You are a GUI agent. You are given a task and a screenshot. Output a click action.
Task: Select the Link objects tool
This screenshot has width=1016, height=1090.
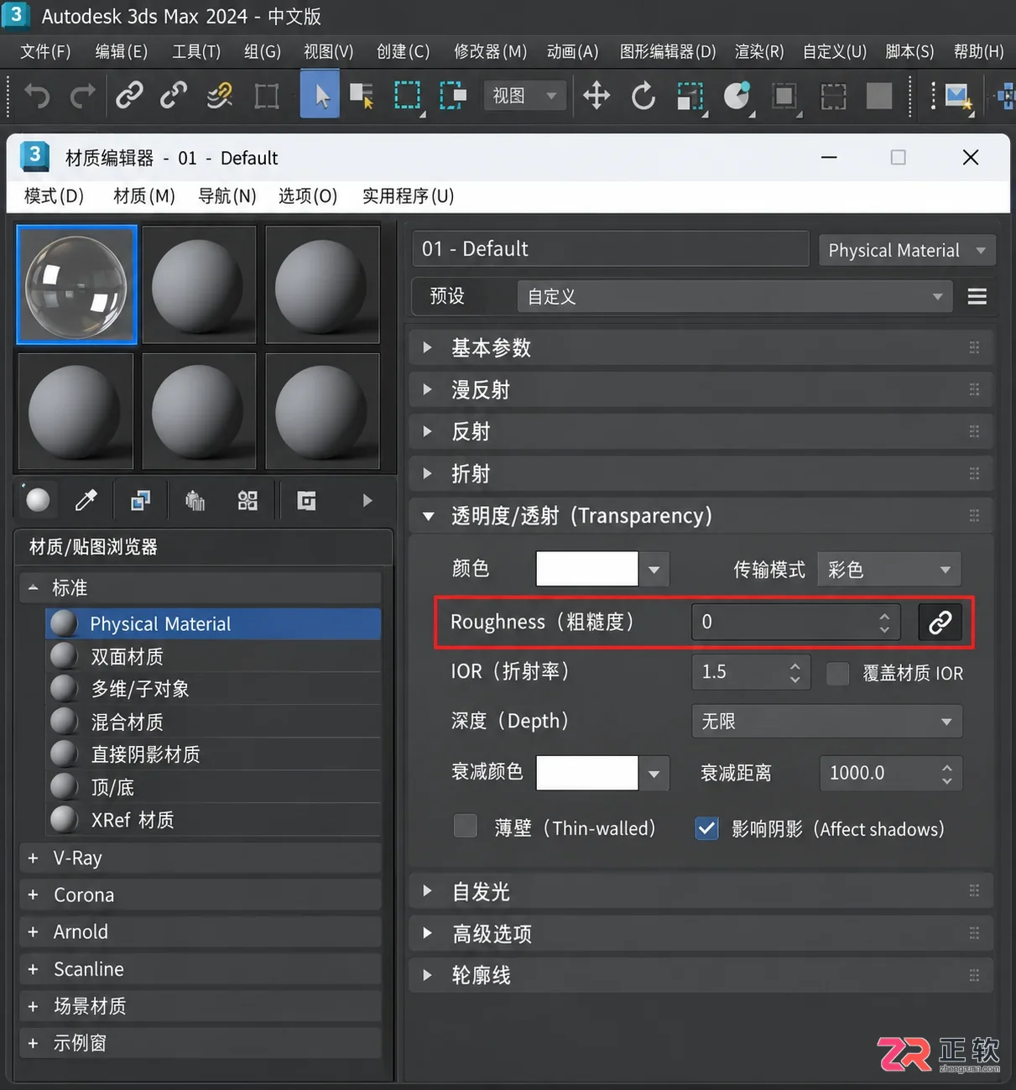(129, 96)
